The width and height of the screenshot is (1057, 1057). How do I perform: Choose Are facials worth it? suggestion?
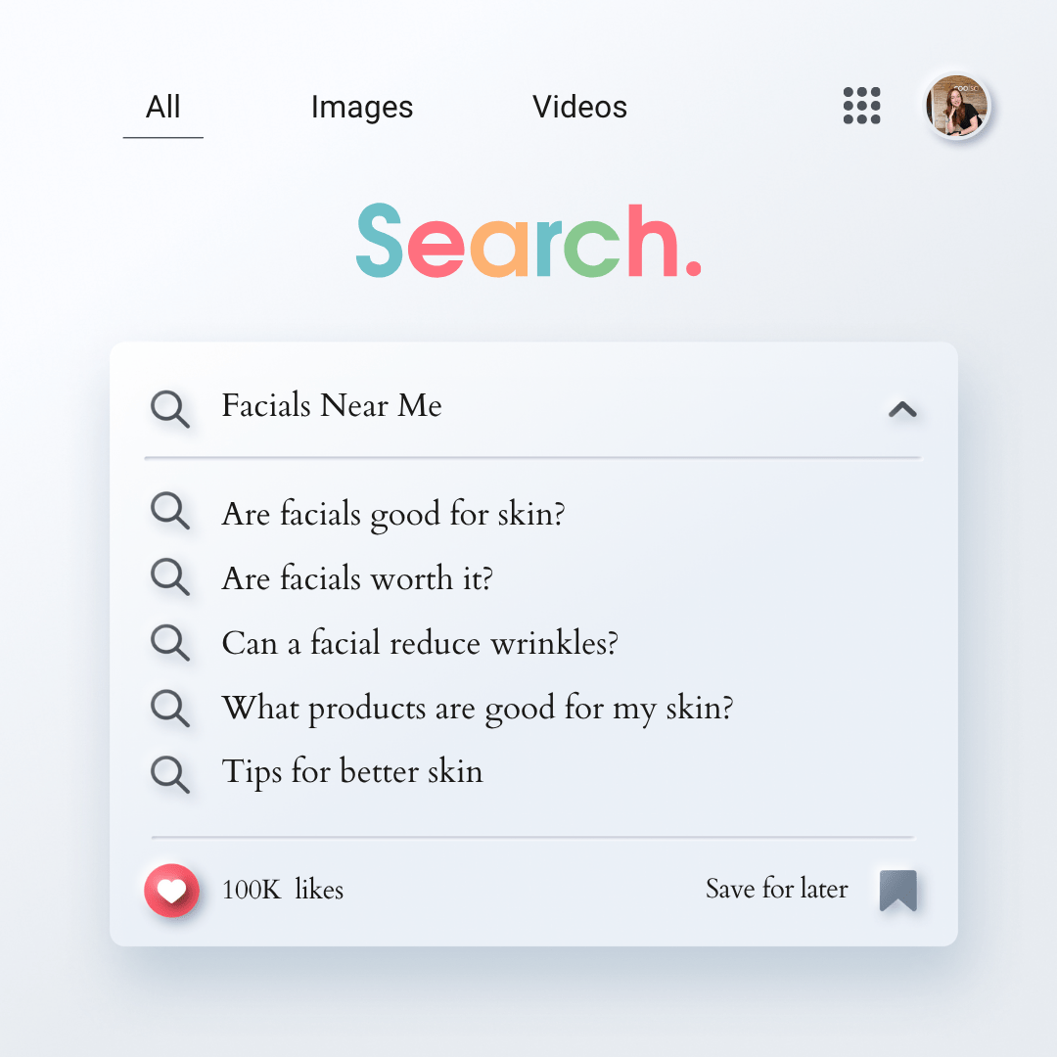357,578
